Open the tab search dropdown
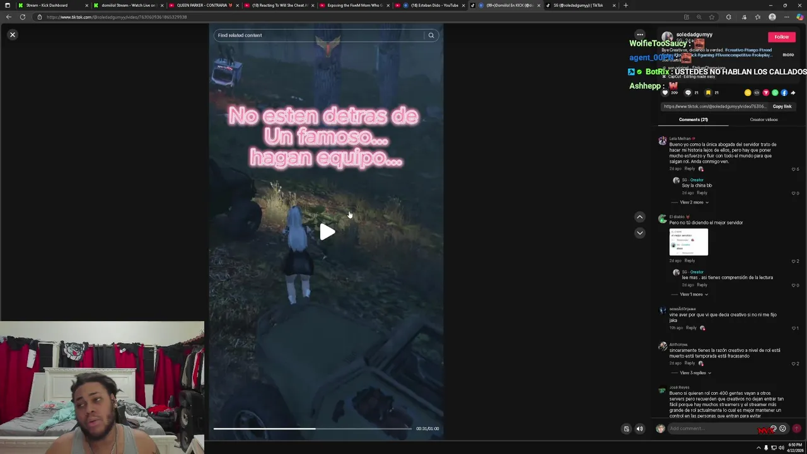Screen dimensions: 807x454 (x=7, y=5)
